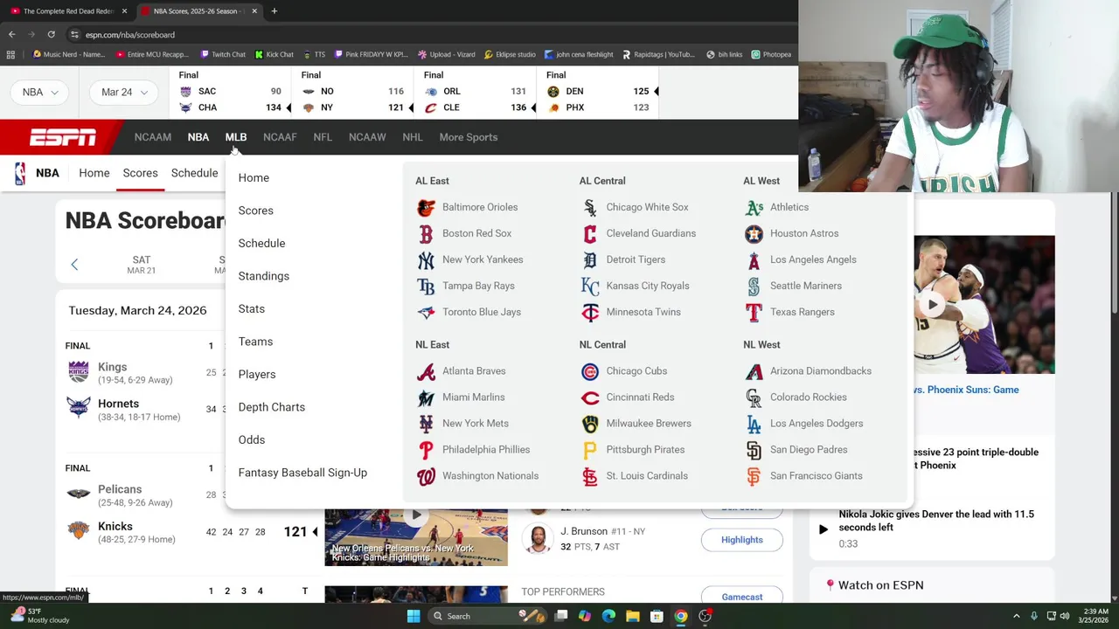Image resolution: width=1119 pixels, height=629 pixels.
Task: Click the St. Louis Cardinals logo
Action: [x=590, y=476]
